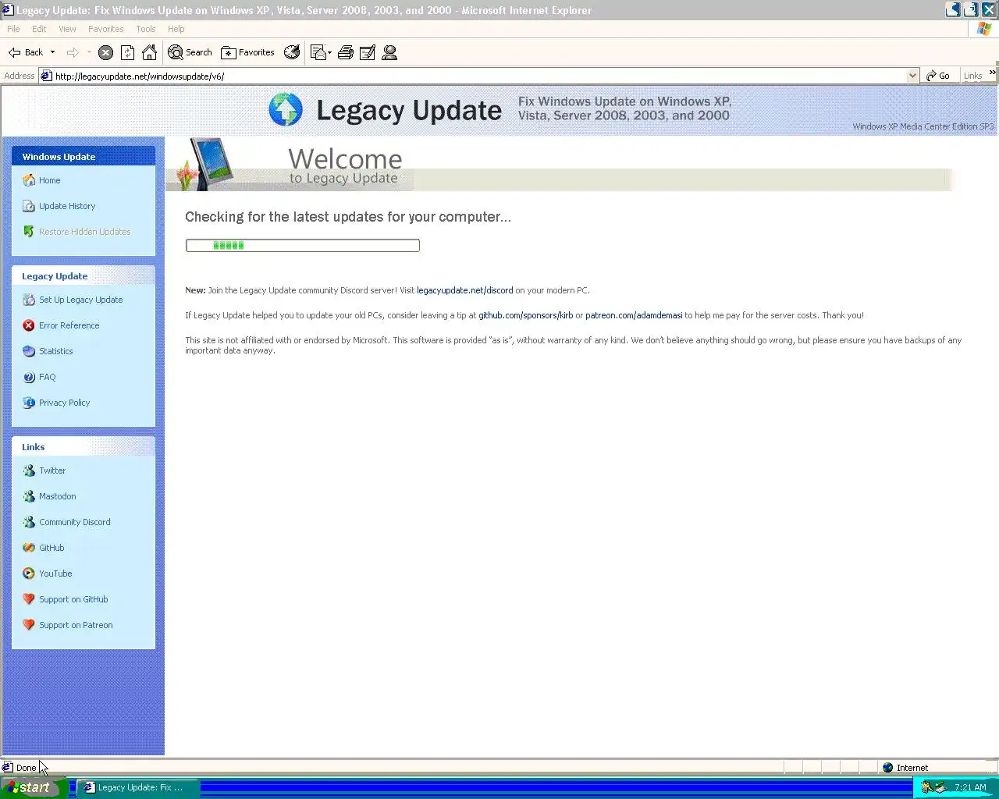Viewport: 999px width, 799px height.
Task: Click the Stop loading toolbar icon
Action: coord(105,52)
